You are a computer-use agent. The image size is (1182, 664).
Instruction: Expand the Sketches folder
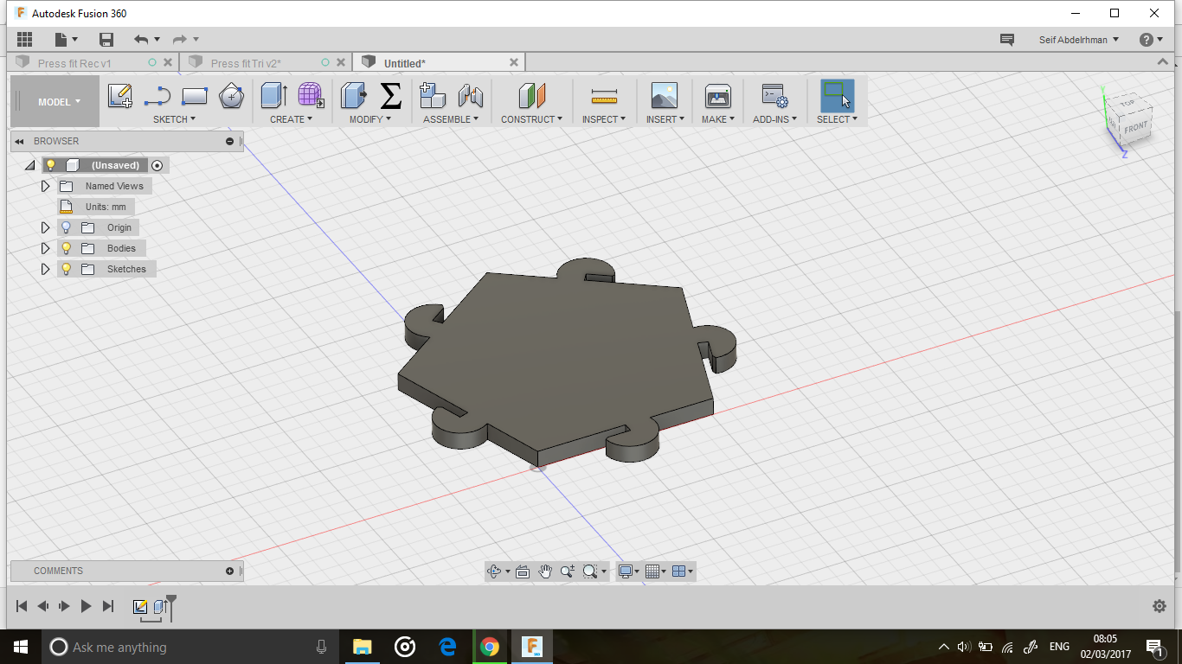click(46, 269)
